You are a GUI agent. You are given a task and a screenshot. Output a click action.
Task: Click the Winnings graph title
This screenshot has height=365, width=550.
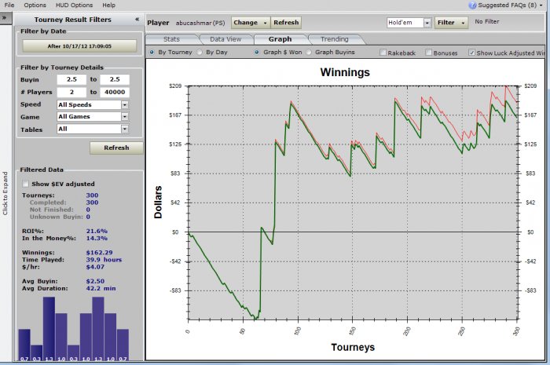345,72
